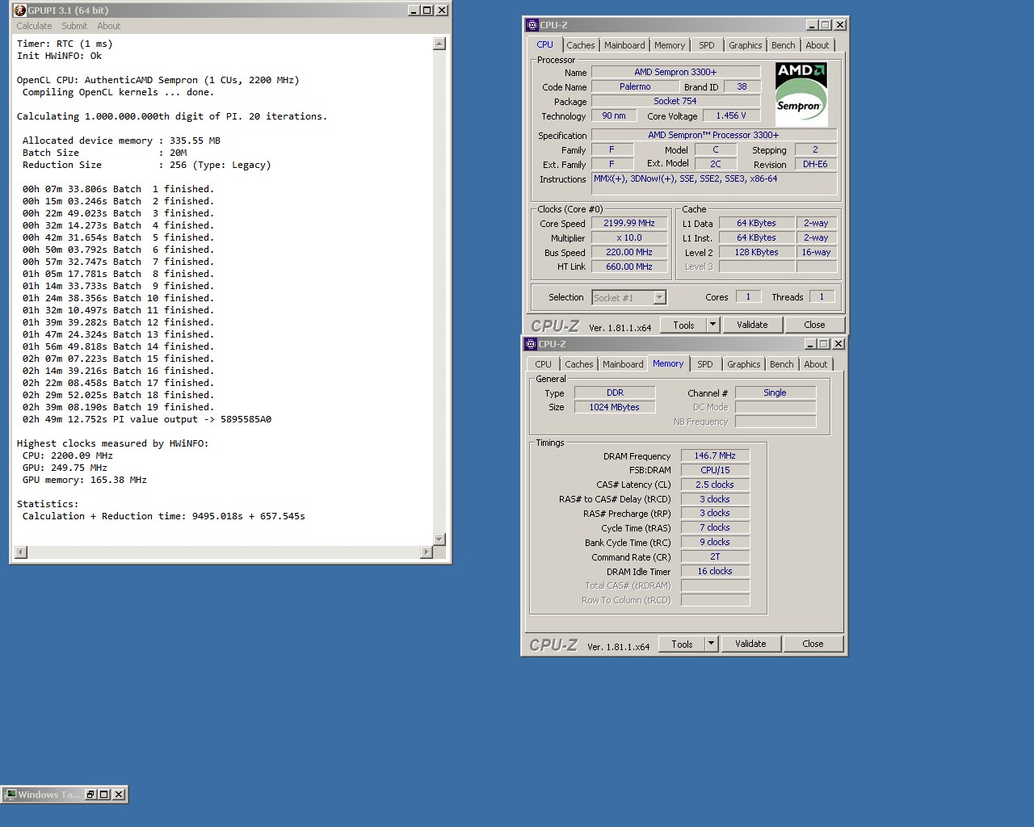Click the Package field Socket 754

[x=675, y=101]
